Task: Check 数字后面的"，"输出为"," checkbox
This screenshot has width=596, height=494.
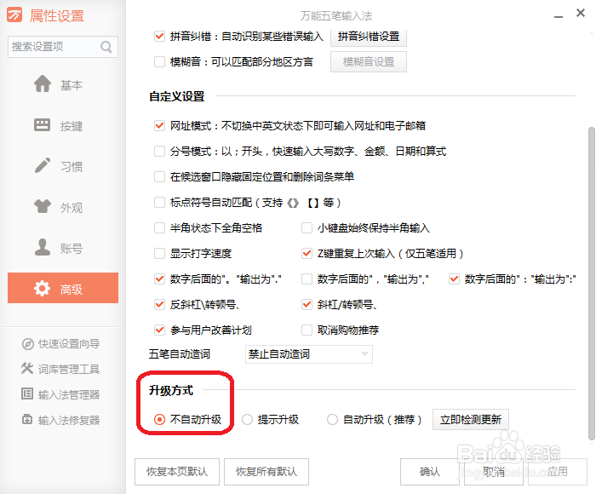Action: pyautogui.click(x=307, y=279)
